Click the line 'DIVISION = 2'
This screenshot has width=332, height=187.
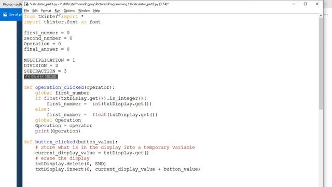coord(41,66)
